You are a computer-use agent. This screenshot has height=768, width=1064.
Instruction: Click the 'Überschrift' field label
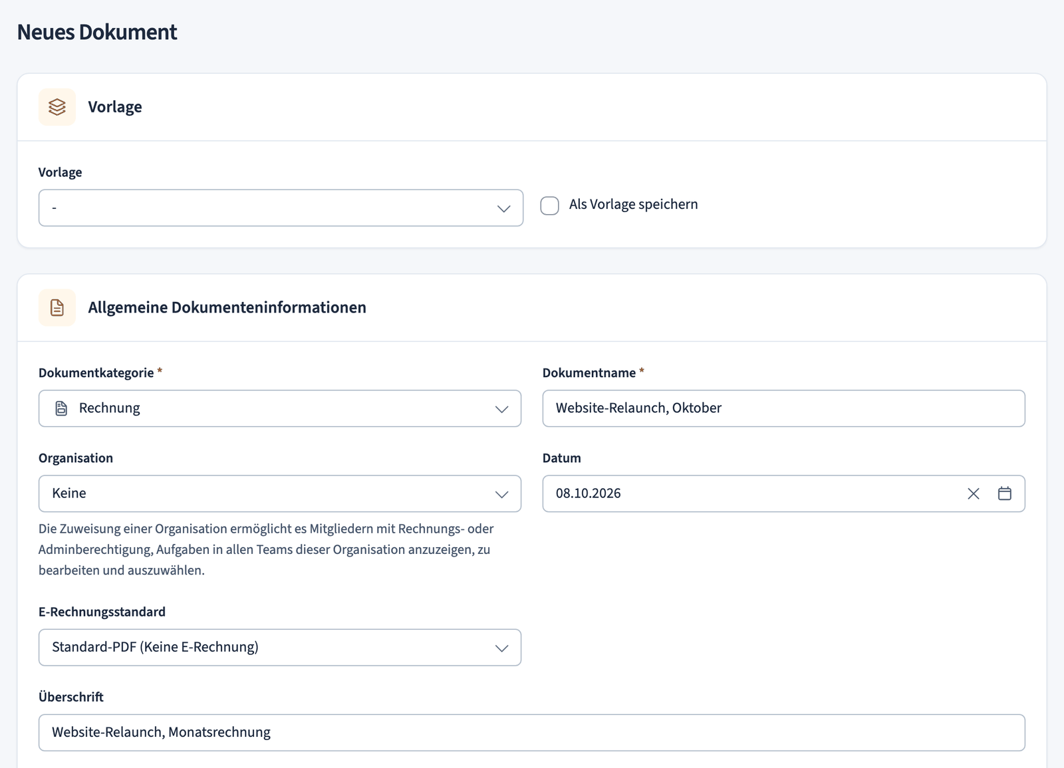[x=71, y=696]
